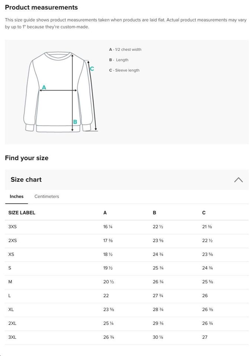Select the 3XL size row label

tap(12, 337)
